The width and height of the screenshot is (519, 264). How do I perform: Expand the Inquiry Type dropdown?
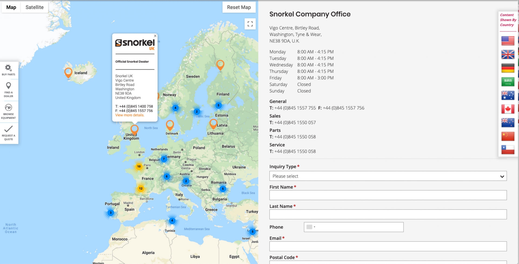coord(388,176)
